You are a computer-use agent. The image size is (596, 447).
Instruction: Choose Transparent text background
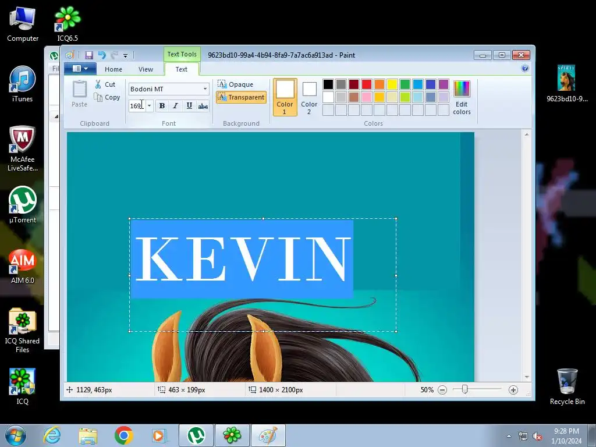point(241,97)
